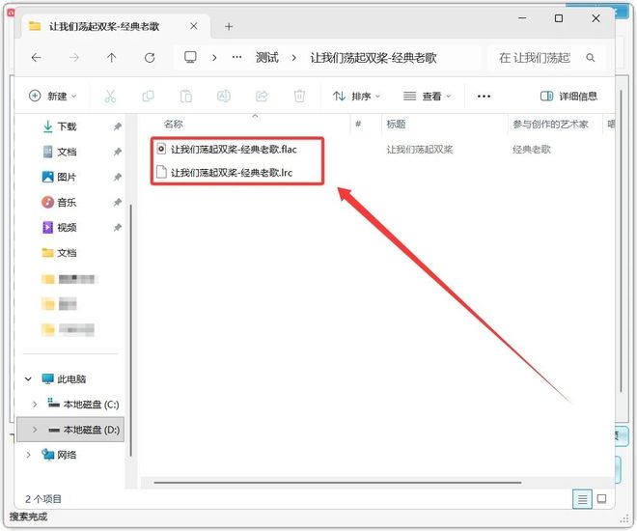Screen dimensions: 637x531
Task: Click the 让我们荡起双桨 title cell
Action: [419, 150]
